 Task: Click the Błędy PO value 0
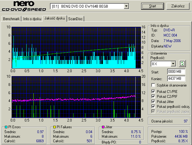pos(140,142)
